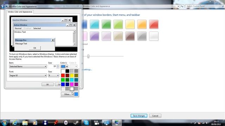Image resolution: width=225 pixels, height=126 pixels.
Task: Switch to Window Color and Appearance tab
Action: click(x=20, y=12)
